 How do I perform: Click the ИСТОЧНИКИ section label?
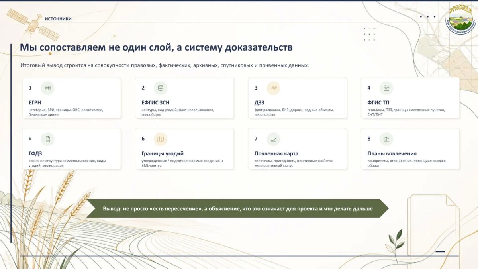click(58, 19)
